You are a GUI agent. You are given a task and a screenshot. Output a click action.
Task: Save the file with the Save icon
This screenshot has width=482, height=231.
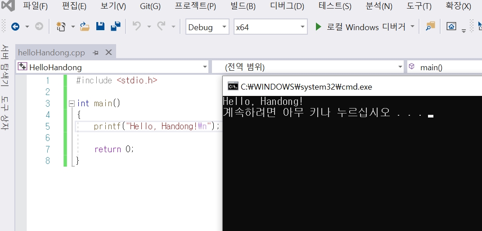point(100,27)
